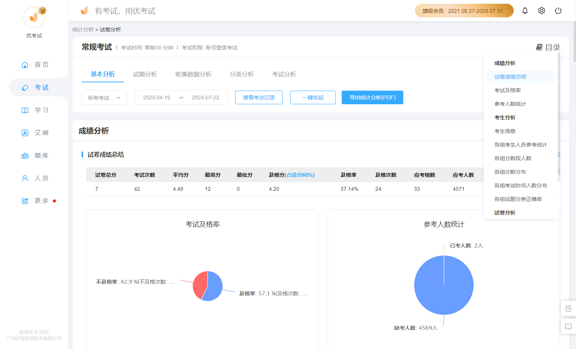The image size is (576, 349).
Task: Click membership badge 旗舰会员
Action: point(464,11)
